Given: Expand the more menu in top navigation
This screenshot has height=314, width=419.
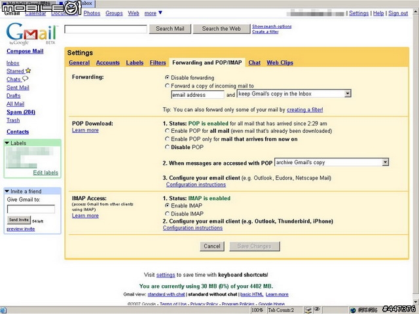Looking at the screenshot, I should click(153, 13).
